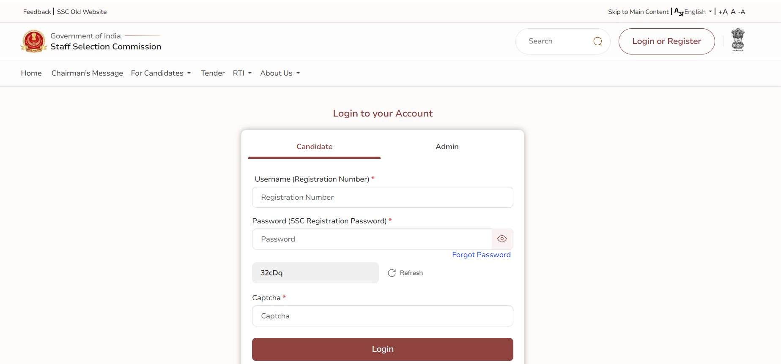Click the language translate icon beside English
The height and width of the screenshot is (364, 781).
pyautogui.click(x=679, y=12)
